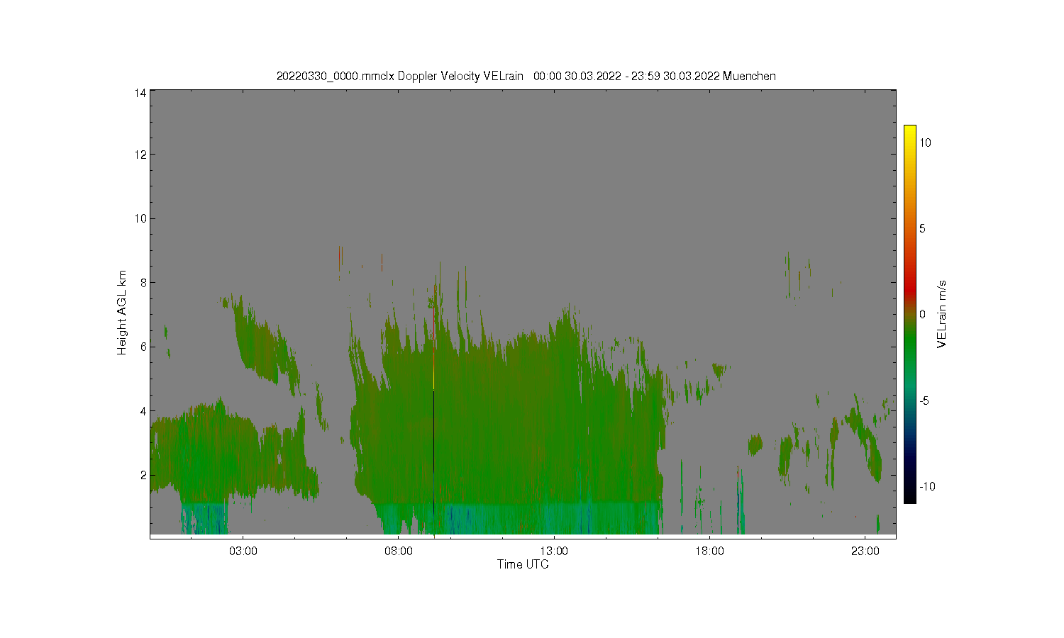Click the height axis label 6
The height and width of the screenshot is (638, 1064).
pos(143,347)
